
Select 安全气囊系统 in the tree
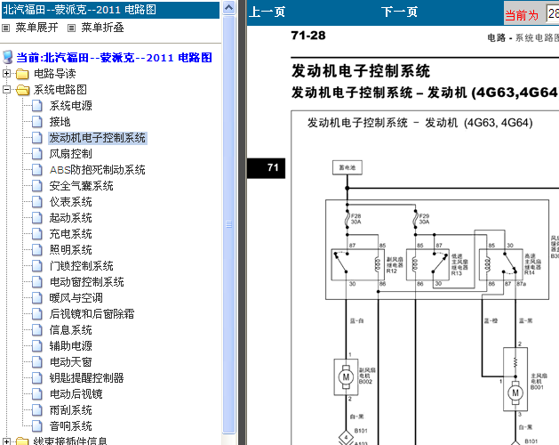(81, 186)
